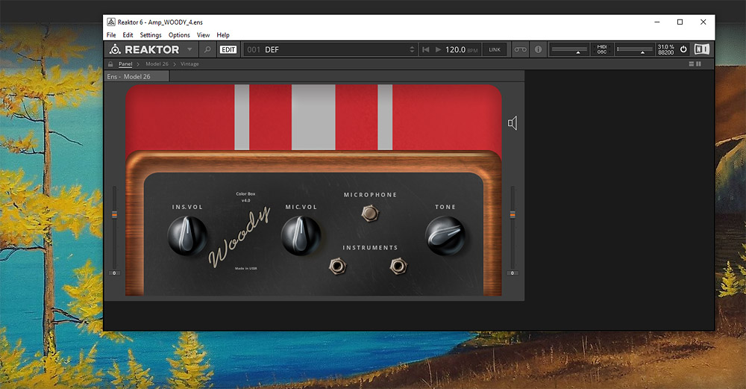Screen dimensions: 746x389
Task: Click the NI logo icon
Action: point(701,49)
